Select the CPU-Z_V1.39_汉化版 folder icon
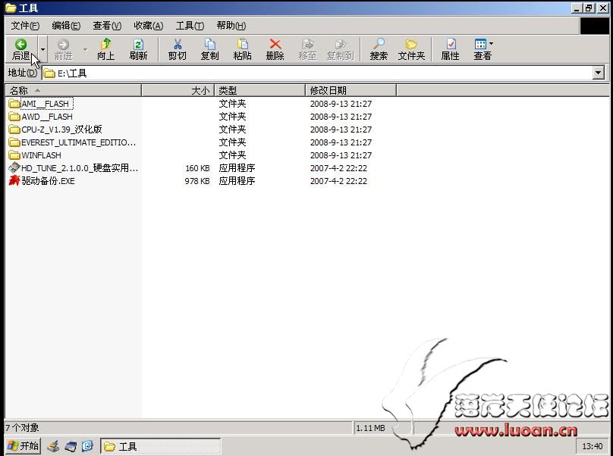This screenshot has width=613, height=456. [x=14, y=130]
